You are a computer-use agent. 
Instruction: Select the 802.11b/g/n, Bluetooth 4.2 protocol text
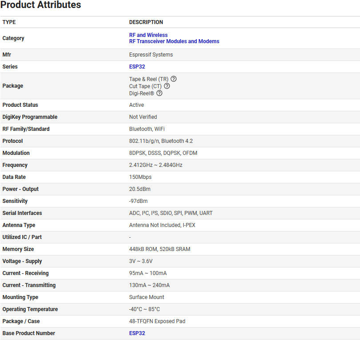click(x=161, y=141)
